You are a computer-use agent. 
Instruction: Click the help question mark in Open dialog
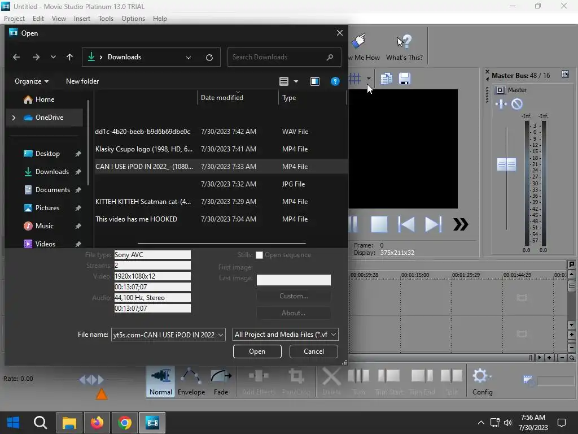[x=335, y=81]
